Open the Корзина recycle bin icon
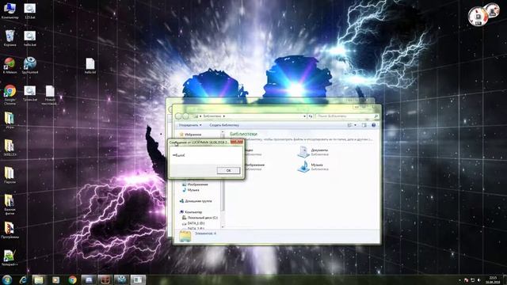This screenshot has width=507, height=285. (x=10, y=38)
